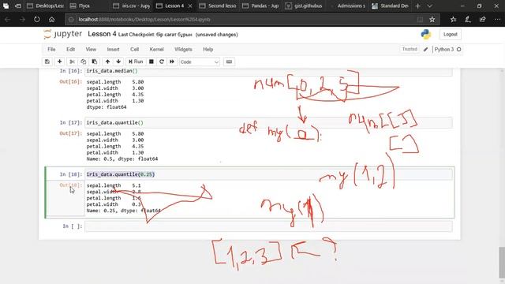
Task: Switch to Pandas Jupyter tab
Action: [x=261, y=6]
